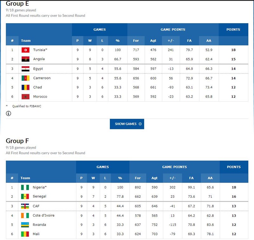
Task: Click the Rwanda flag icon
Action: click(25, 225)
